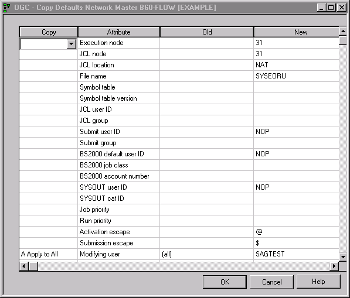
Task: Select the JCL node attribute
Action: click(x=119, y=54)
